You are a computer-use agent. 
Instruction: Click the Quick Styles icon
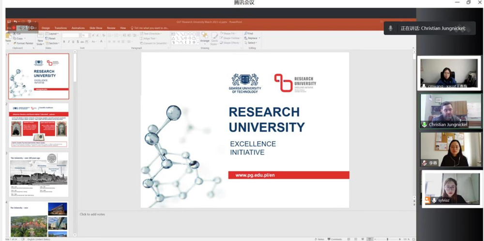pyautogui.click(x=214, y=36)
